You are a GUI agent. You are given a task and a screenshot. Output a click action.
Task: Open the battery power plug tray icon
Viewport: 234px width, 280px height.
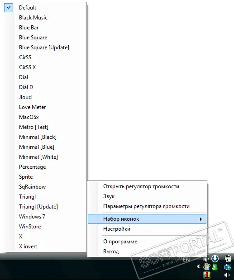pyautogui.click(x=228, y=259)
